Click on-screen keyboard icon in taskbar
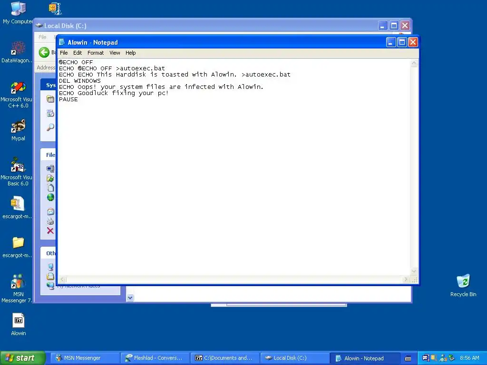 coord(408,358)
